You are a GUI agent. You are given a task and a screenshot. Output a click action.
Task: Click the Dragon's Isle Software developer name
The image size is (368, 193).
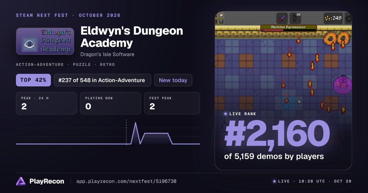coord(107,54)
